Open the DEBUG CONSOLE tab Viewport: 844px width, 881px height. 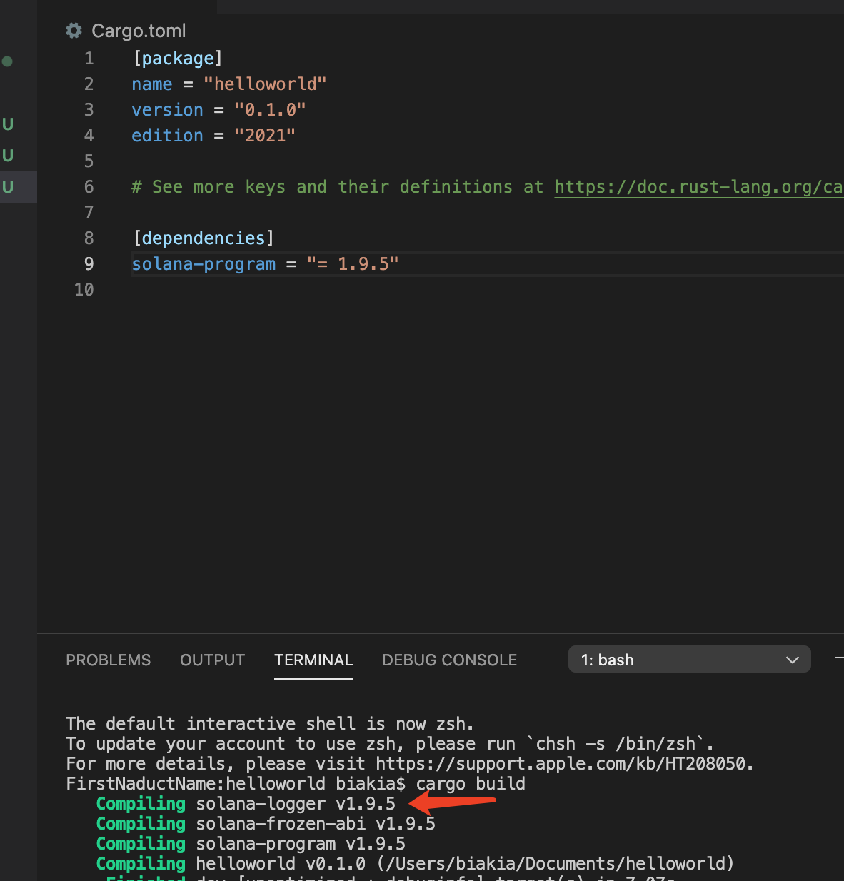pos(449,660)
